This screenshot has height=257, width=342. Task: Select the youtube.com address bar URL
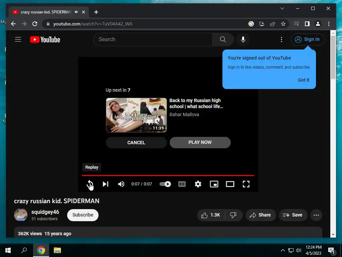(x=93, y=24)
